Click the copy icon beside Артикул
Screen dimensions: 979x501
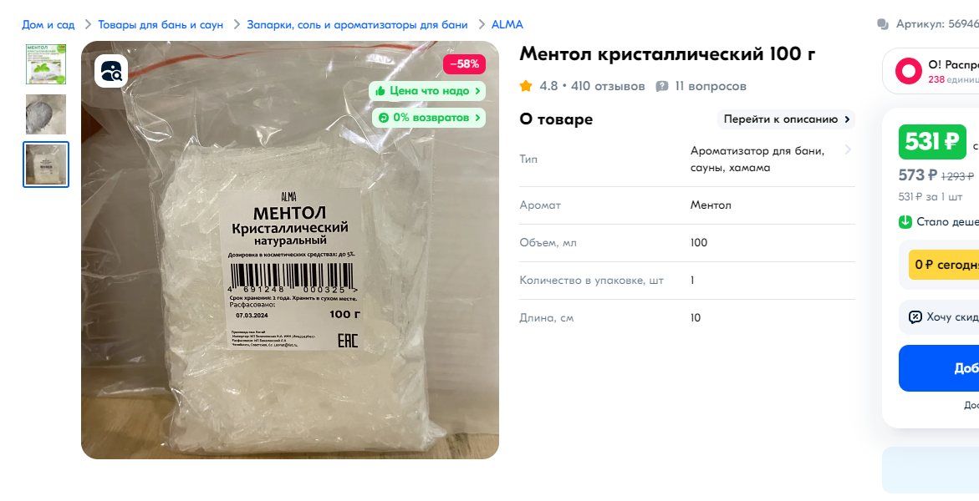883,24
